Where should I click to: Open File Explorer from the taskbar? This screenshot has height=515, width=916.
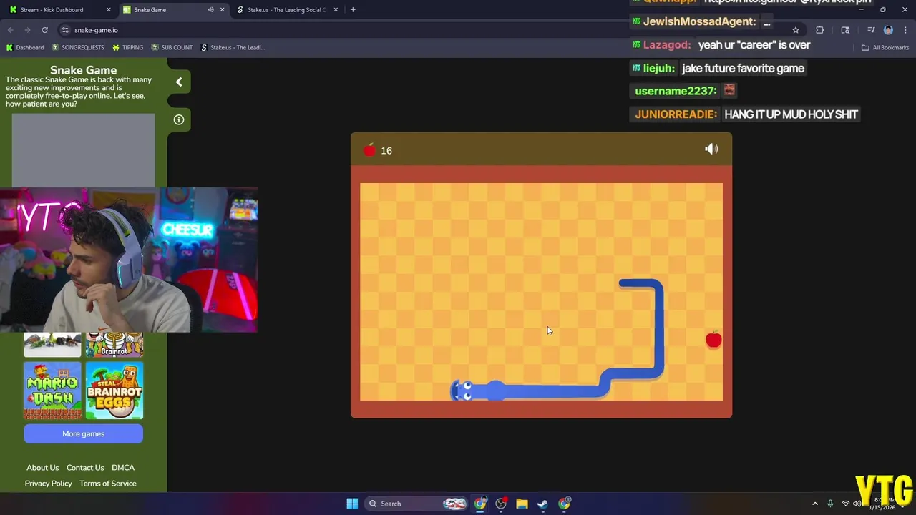[522, 504]
